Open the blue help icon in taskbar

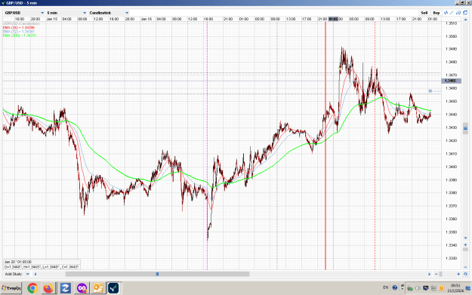395,287
